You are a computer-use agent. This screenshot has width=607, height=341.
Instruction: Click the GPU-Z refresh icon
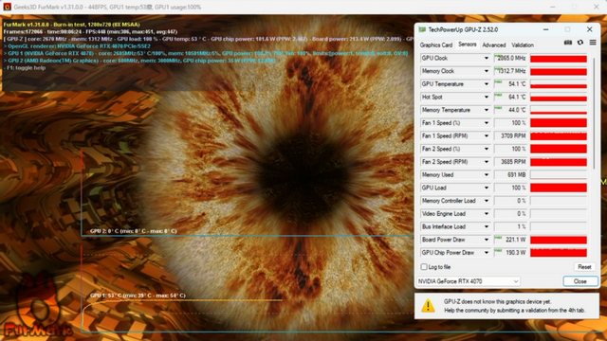[579, 43]
